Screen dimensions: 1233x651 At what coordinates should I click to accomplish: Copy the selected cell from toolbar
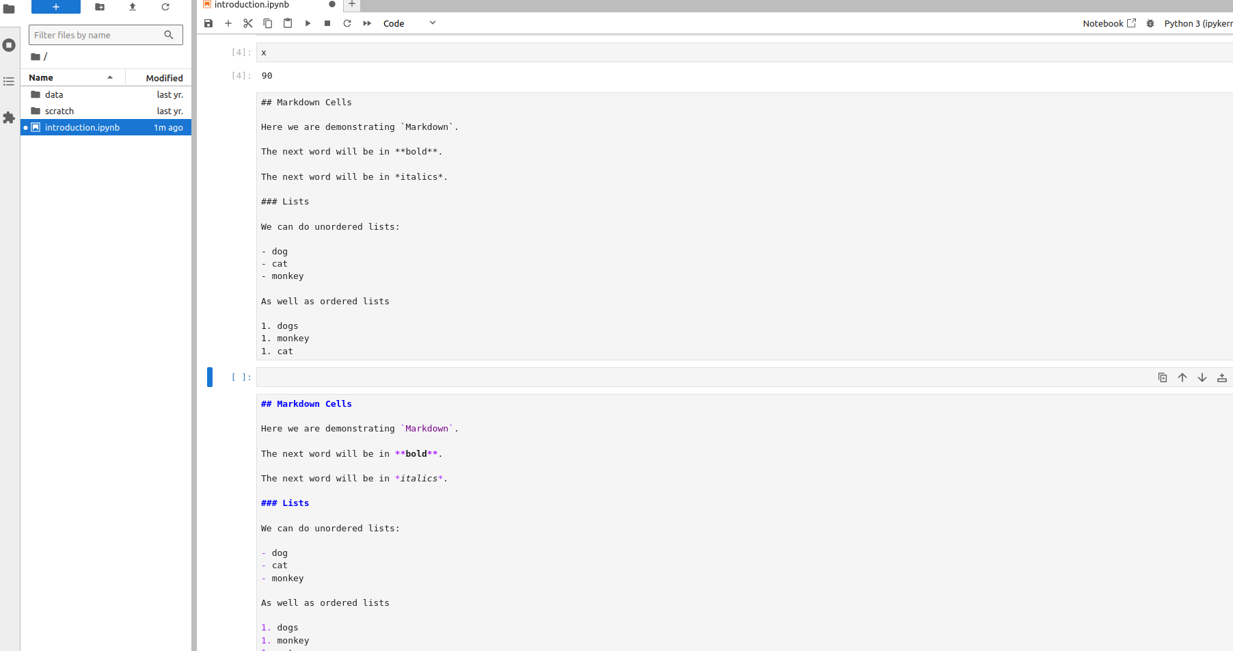(268, 23)
